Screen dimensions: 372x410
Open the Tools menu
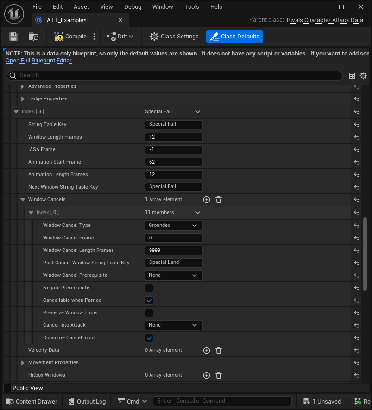point(191,7)
